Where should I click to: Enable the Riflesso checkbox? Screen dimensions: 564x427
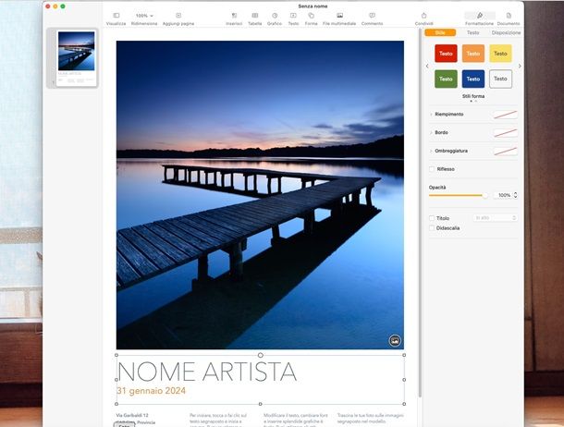(432, 169)
